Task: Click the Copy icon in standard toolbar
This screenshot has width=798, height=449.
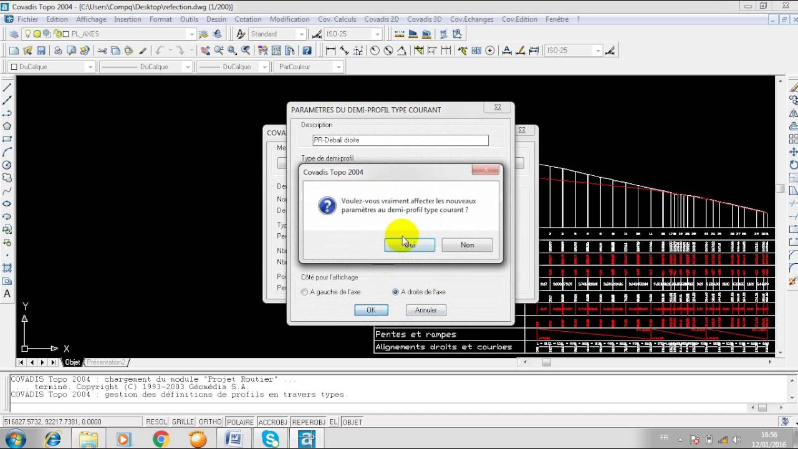Action: click(x=115, y=51)
